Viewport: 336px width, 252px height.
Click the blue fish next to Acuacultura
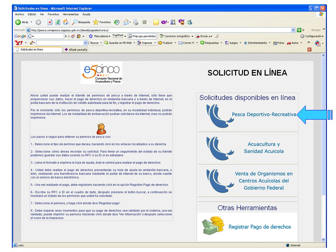pos(220,148)
